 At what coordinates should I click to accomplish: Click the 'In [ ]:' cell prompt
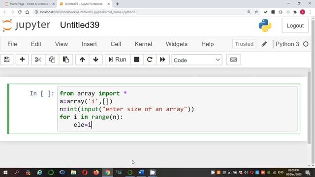[x=42, y=93]
